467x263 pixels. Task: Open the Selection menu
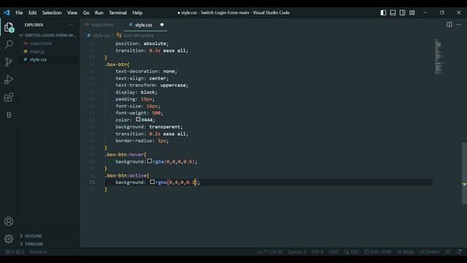52,12
